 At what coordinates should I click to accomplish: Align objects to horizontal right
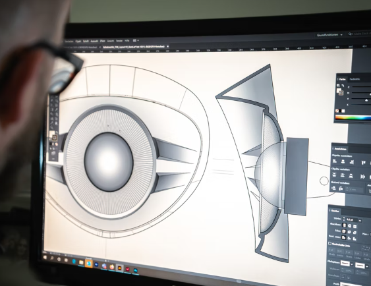tap(351, 162)
